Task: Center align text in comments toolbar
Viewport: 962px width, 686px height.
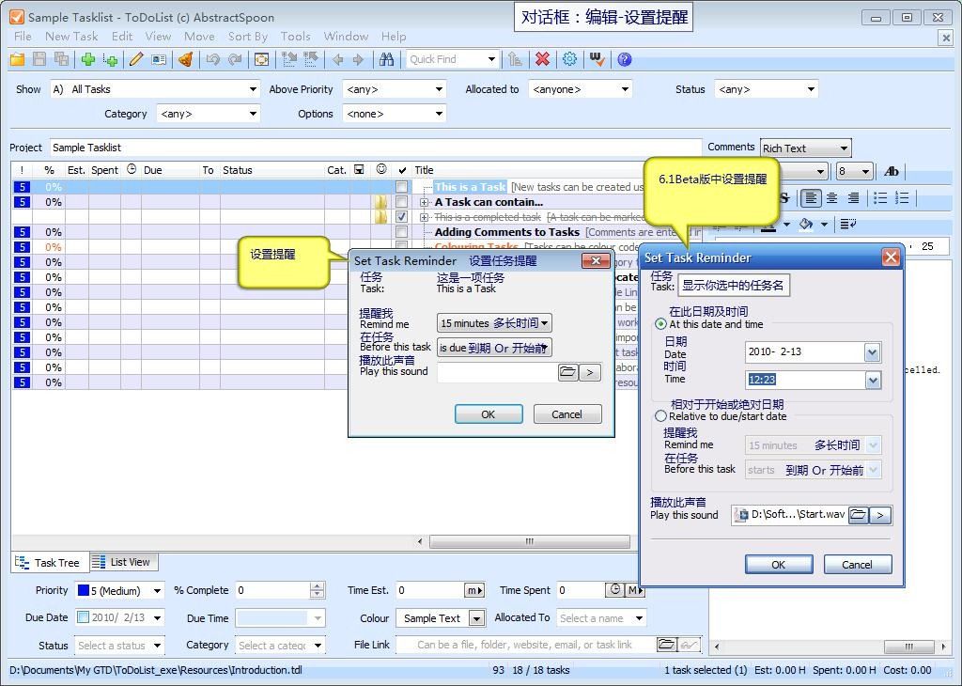Action: (831, 198)
